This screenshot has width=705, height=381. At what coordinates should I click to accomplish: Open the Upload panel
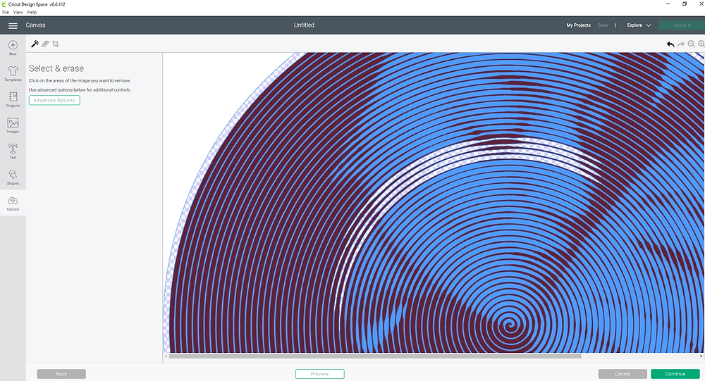point(13,203)
